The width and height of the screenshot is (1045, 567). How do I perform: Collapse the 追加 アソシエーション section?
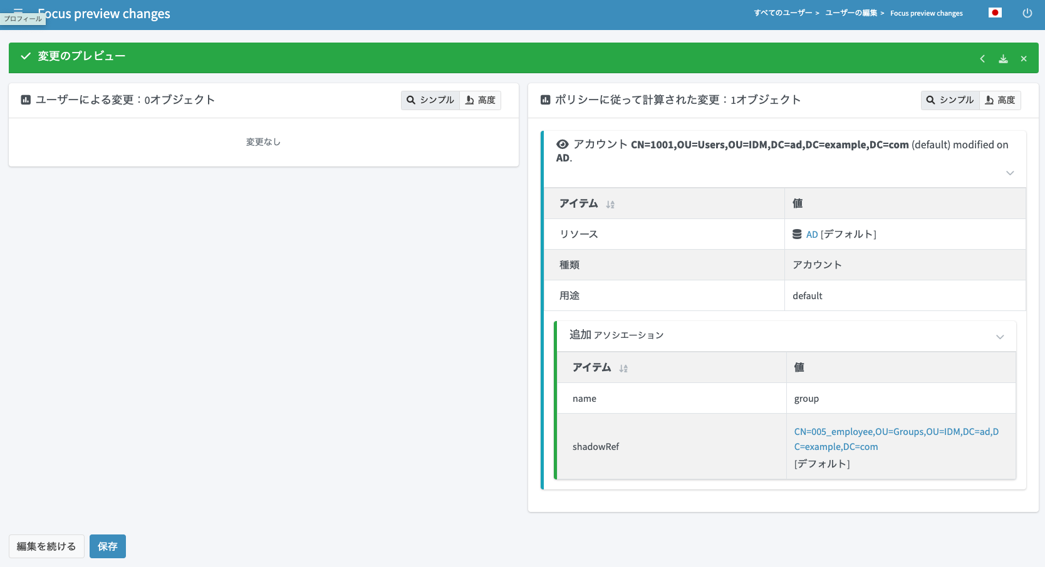(x=1000, y=337)
